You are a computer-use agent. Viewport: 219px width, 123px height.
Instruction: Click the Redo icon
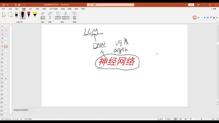[x=12, y=5]
